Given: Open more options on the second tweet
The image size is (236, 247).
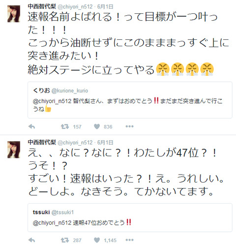Looking at the screenshot, I should (129, 240).
